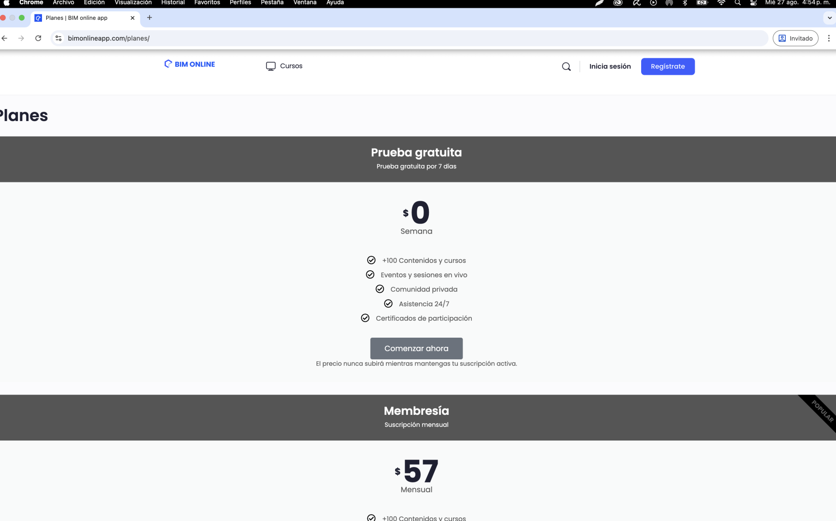The image size is (836, 521).
Task: Click the Inicia sesión link
Action: click(610, 67)
